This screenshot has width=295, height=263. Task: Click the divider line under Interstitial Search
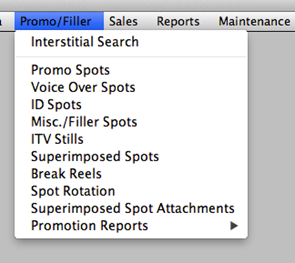coord(131,57)
